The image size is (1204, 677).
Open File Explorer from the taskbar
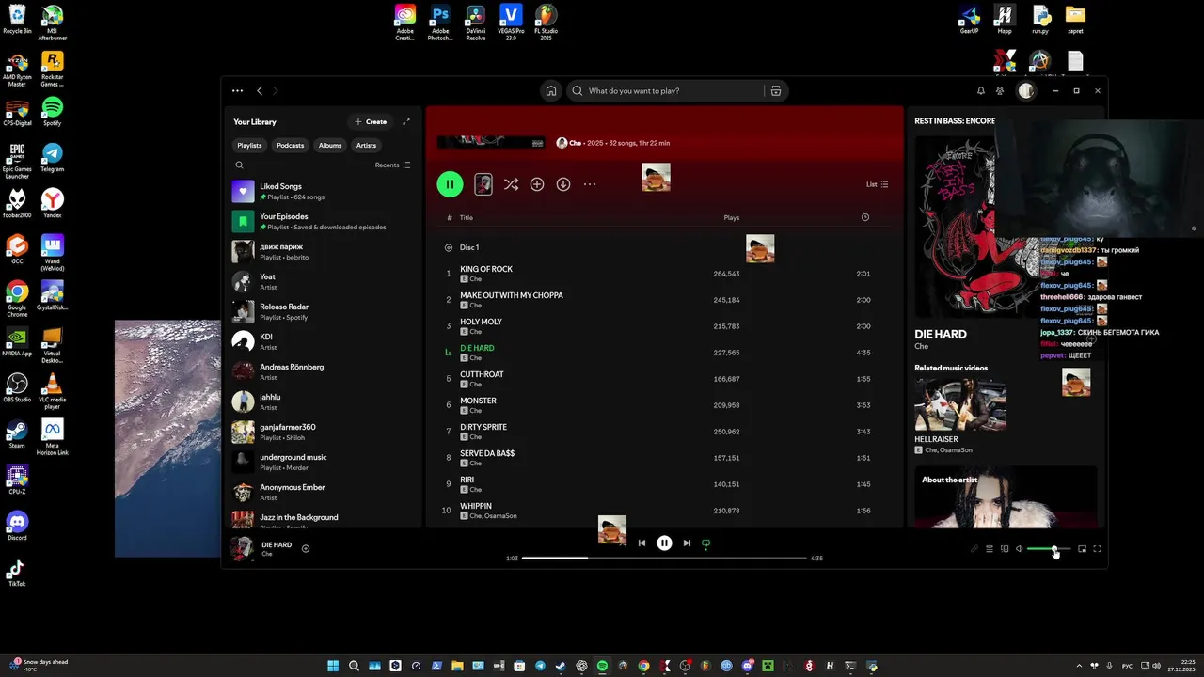pos(457,666)
